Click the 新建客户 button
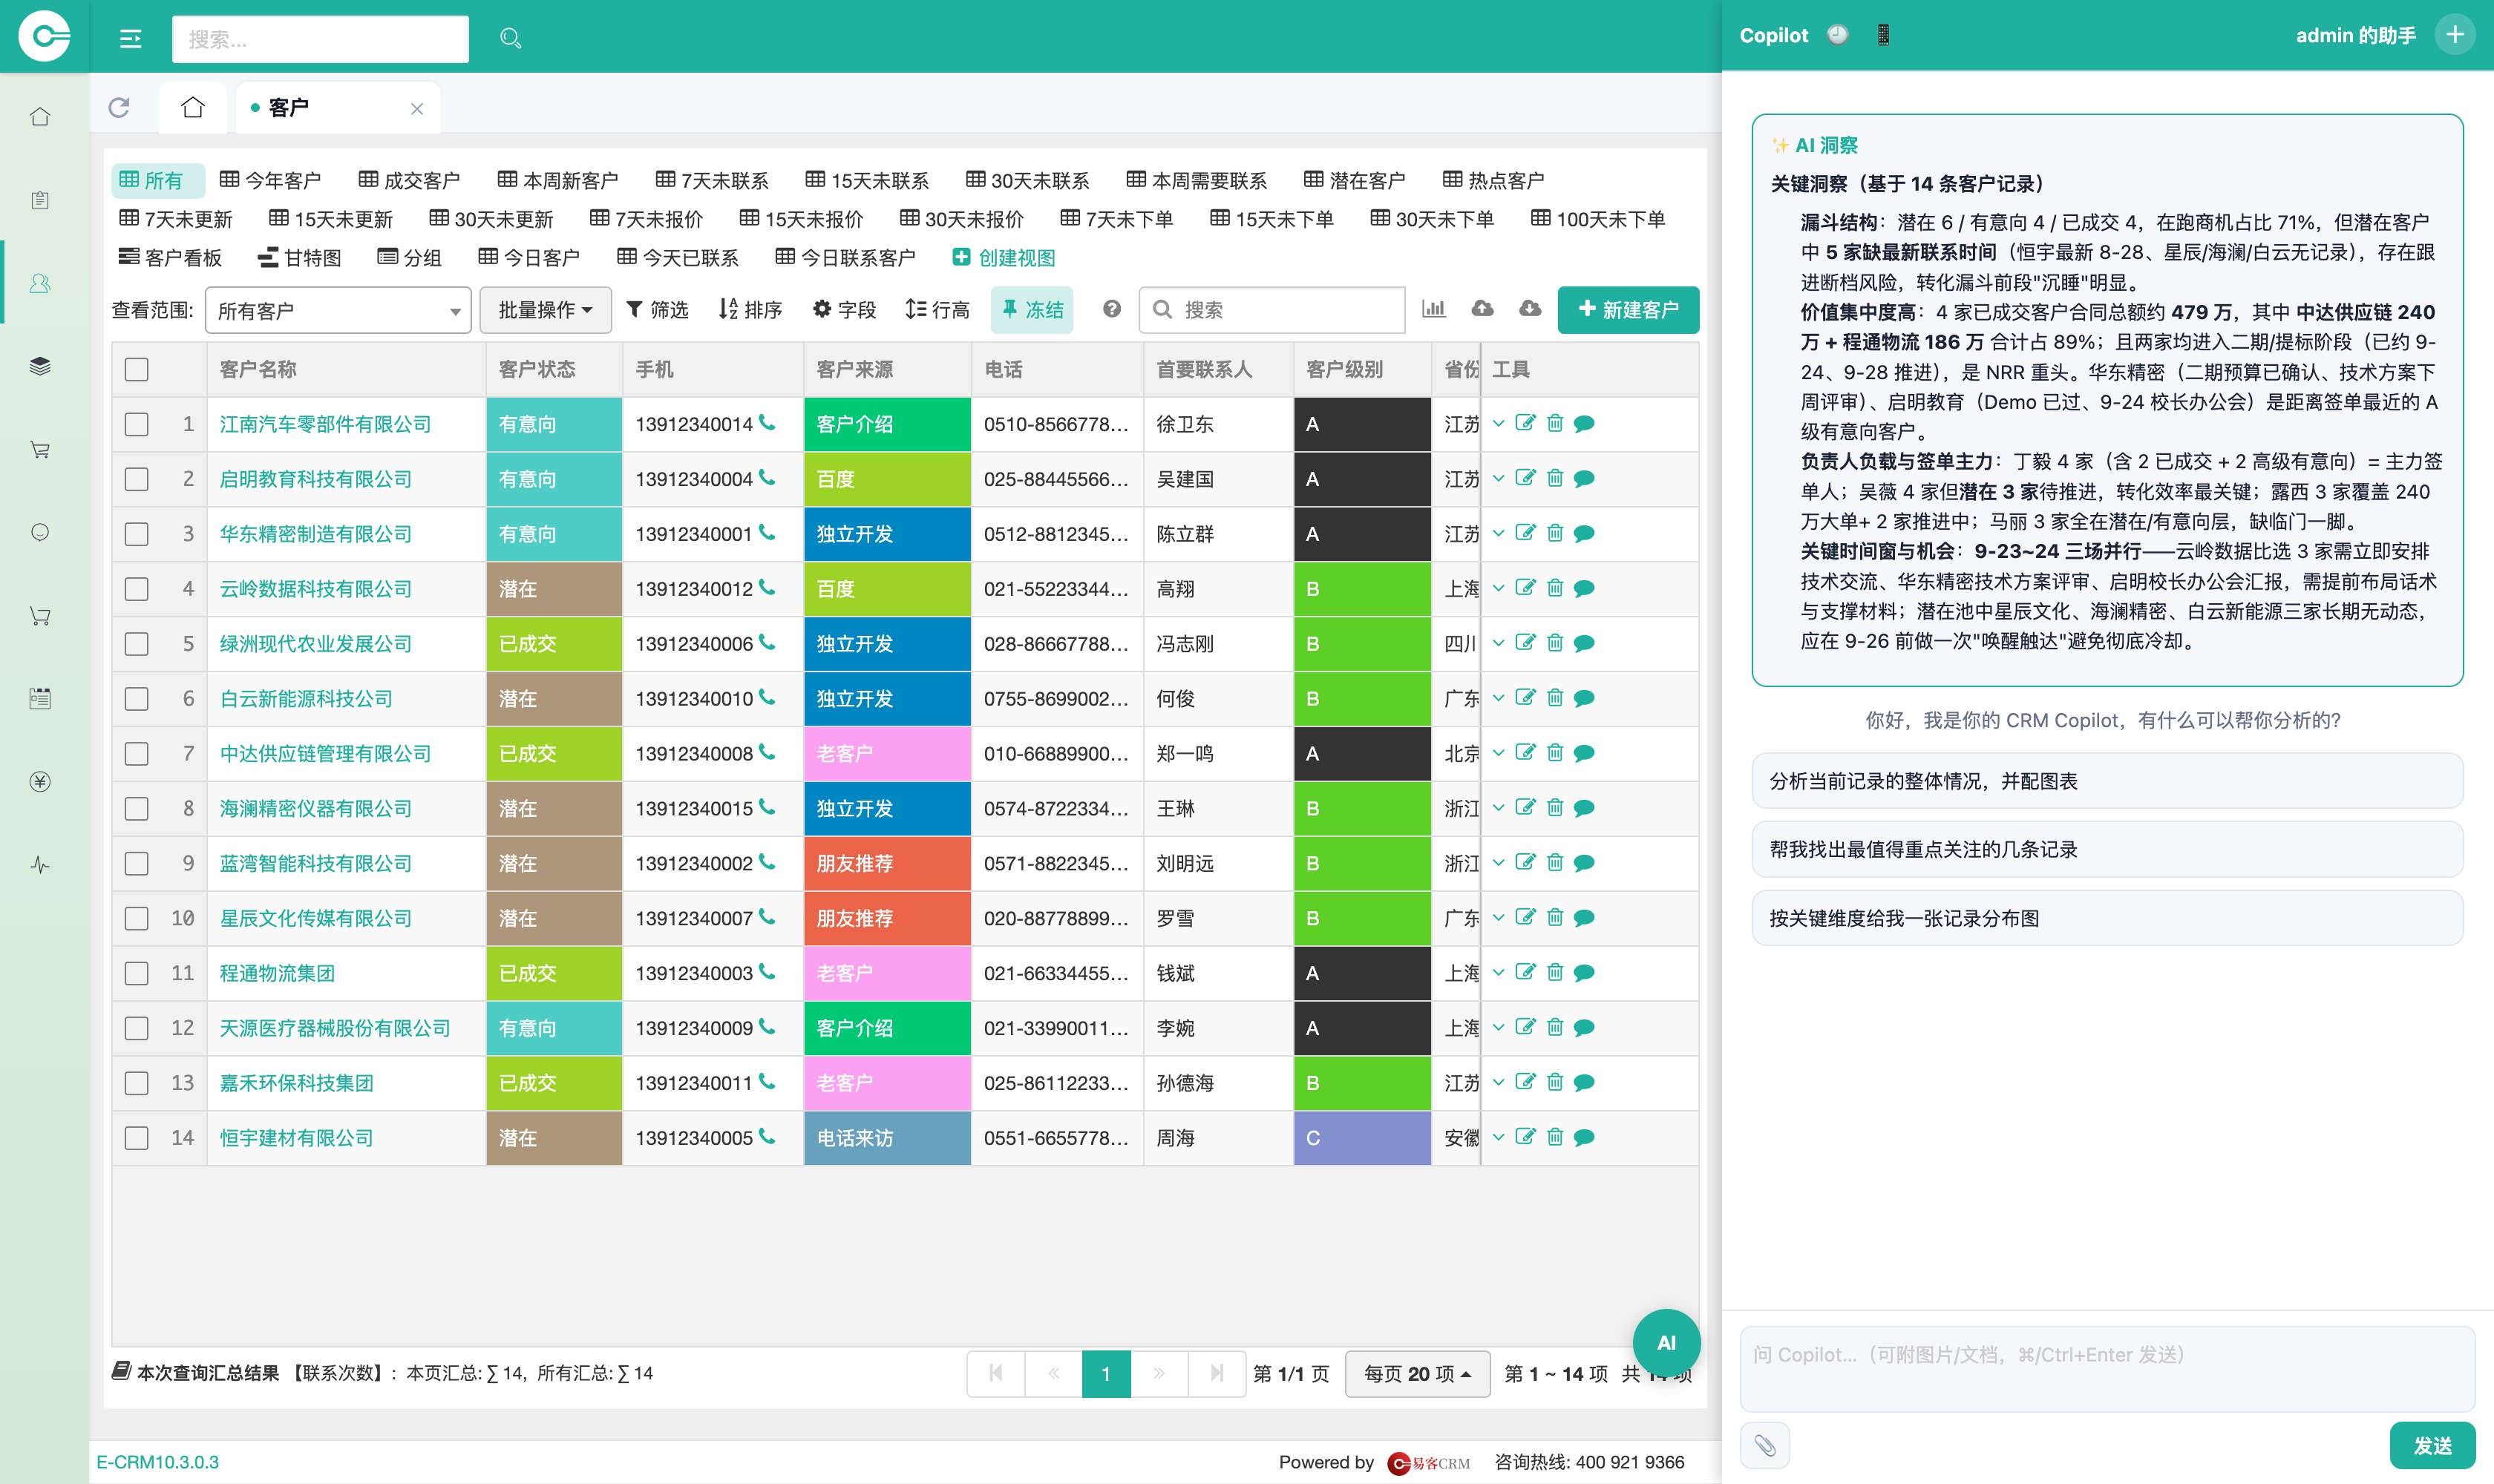2494x1484 pixels. [1628, 310]
